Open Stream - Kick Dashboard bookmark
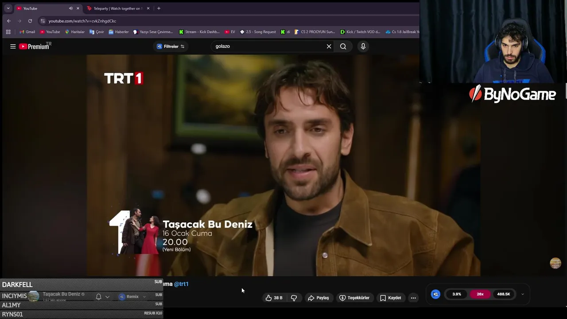Image resolution: width=567 pixels, height=319 pixels. click(199, 32)
